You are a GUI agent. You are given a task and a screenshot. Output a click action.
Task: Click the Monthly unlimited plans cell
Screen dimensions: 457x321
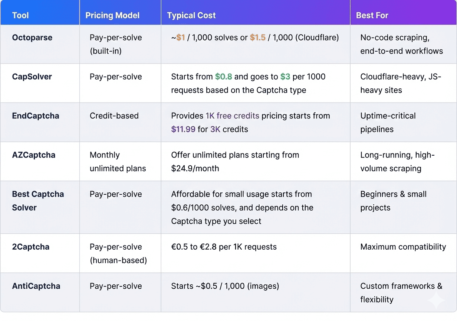(118, 162)
